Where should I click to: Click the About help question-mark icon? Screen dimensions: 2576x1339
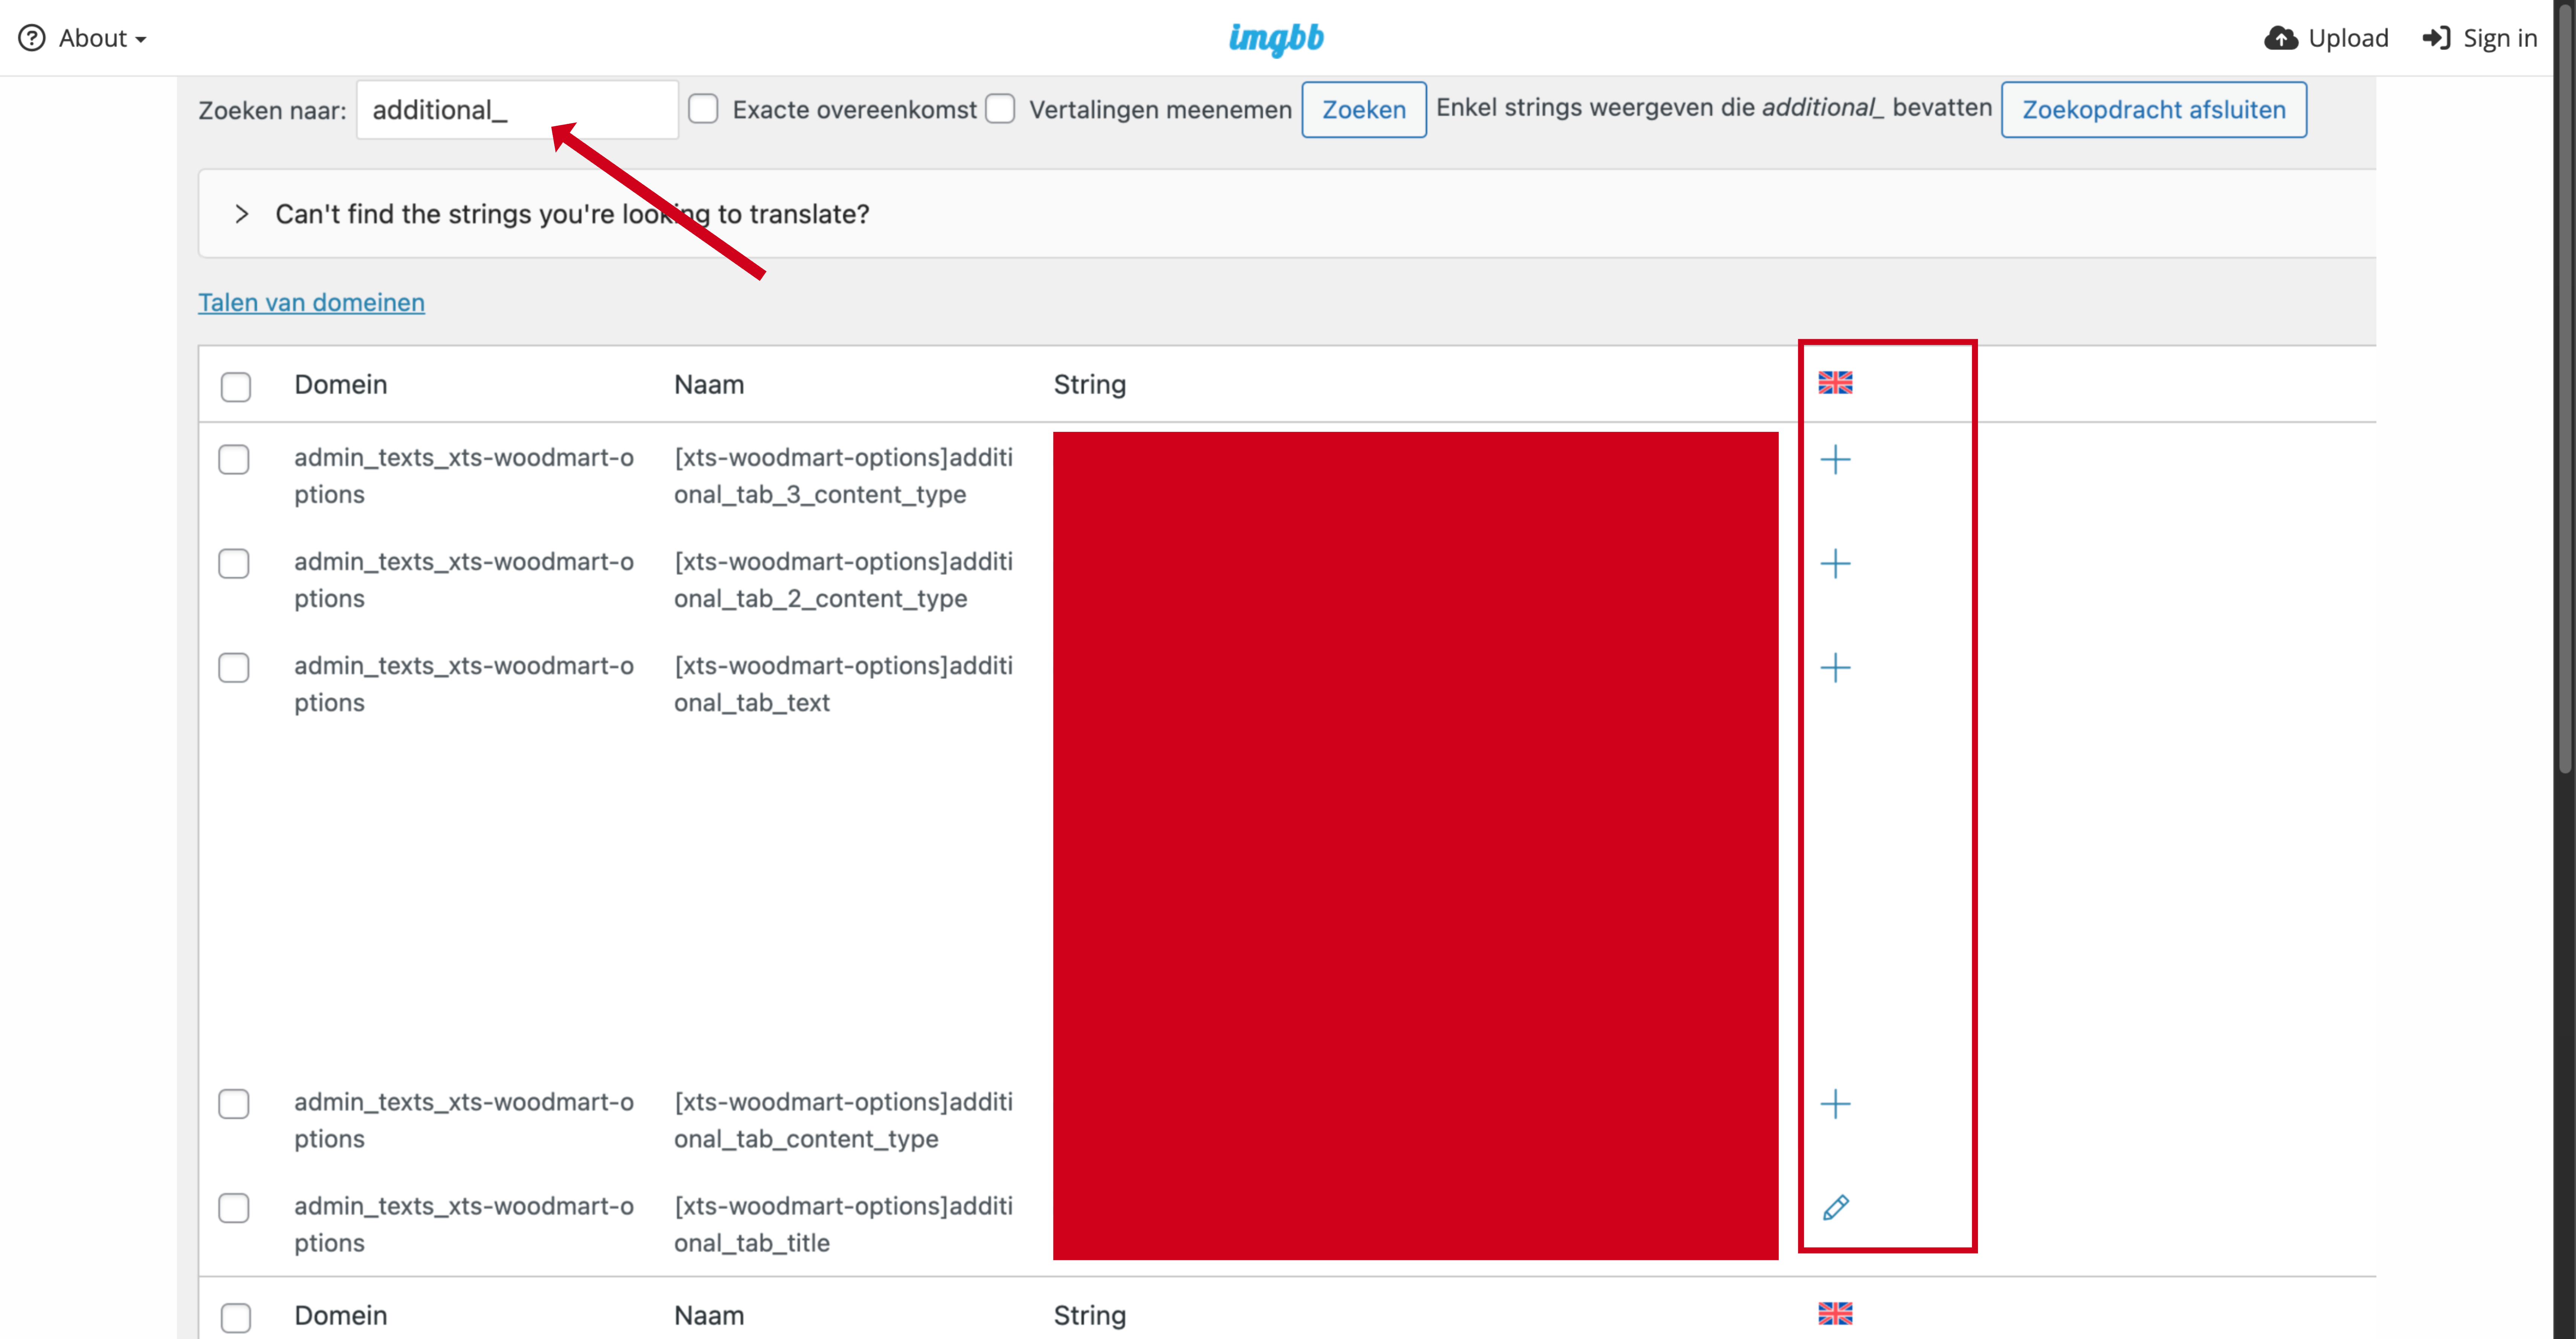click(32, 38)
